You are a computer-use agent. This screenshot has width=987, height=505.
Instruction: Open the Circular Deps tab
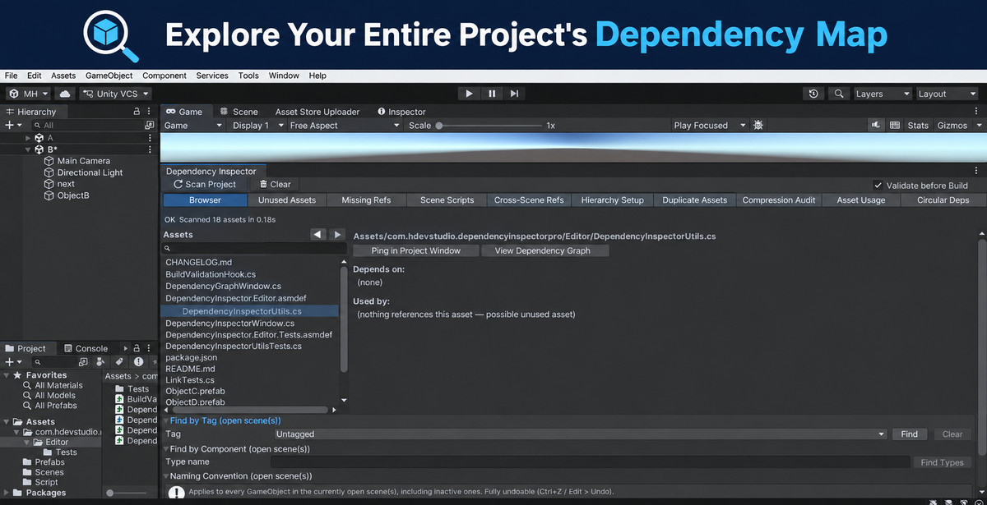943,200
